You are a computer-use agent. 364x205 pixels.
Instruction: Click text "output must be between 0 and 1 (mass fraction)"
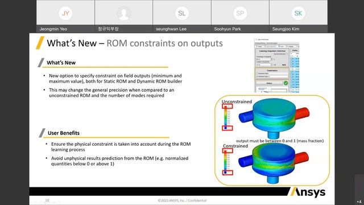coord(280,141)
